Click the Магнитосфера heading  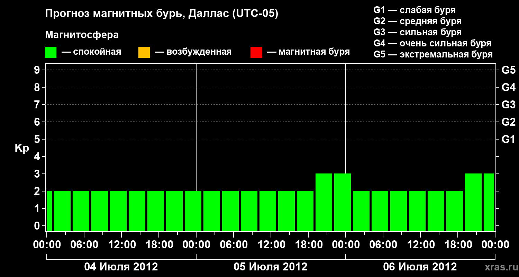pos(82,35)
